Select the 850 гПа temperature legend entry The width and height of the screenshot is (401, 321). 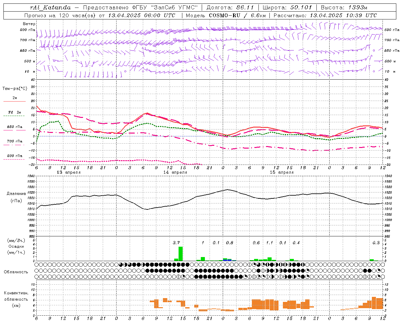coord(15,128)
